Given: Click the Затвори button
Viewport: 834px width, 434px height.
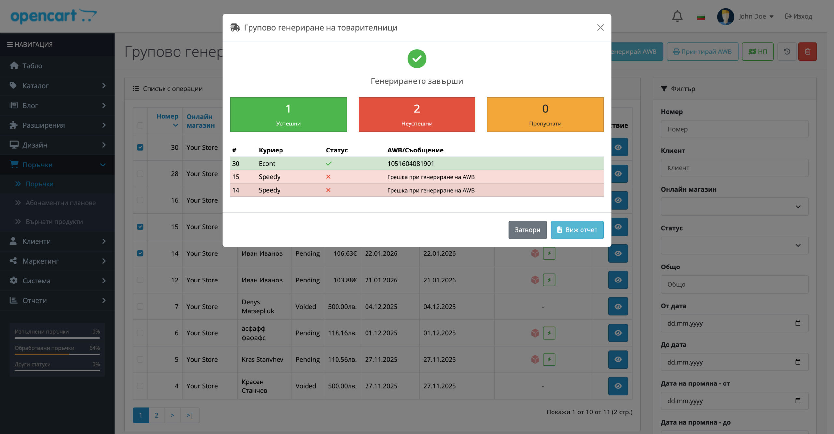Looking at the screenshot, I should point(527,230).
